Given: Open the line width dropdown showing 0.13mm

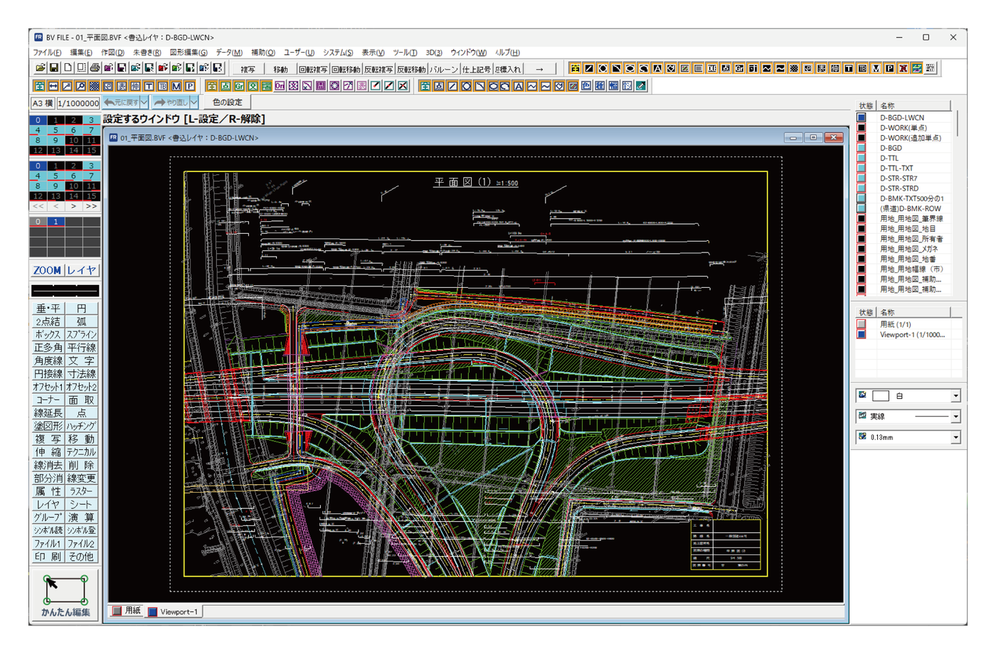Looking at the screenshot, I should click(x=955, y=437).
